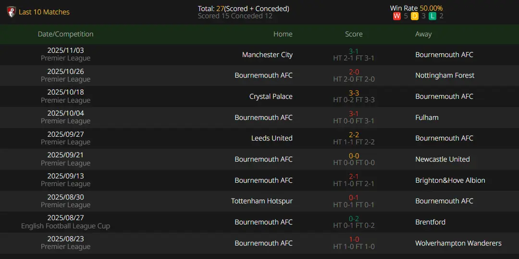Click the red W wins badge

[397, 16]
